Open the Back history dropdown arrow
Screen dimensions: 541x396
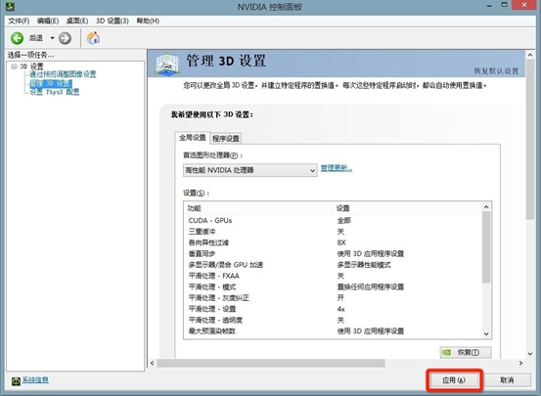tap(52, 38)
